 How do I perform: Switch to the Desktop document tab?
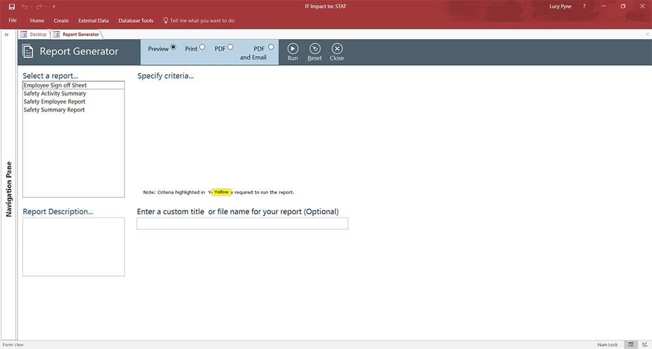pyautogui.click(x=34, y=35)
